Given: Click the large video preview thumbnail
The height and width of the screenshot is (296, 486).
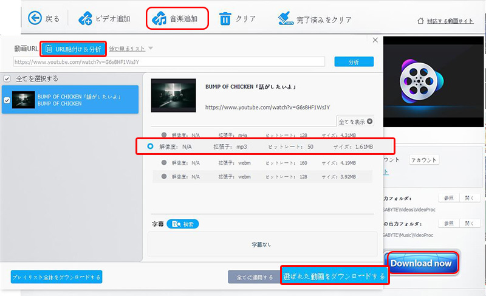Looking at the screenshot, I should [173, 95].
